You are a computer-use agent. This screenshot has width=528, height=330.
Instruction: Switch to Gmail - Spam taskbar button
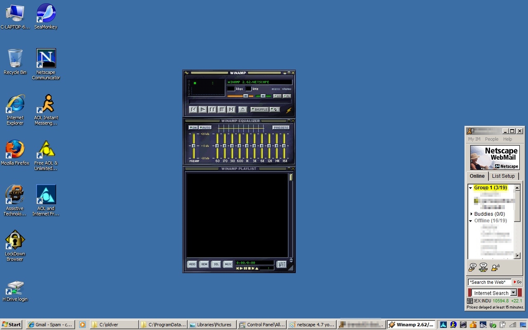tap(50, 325)
